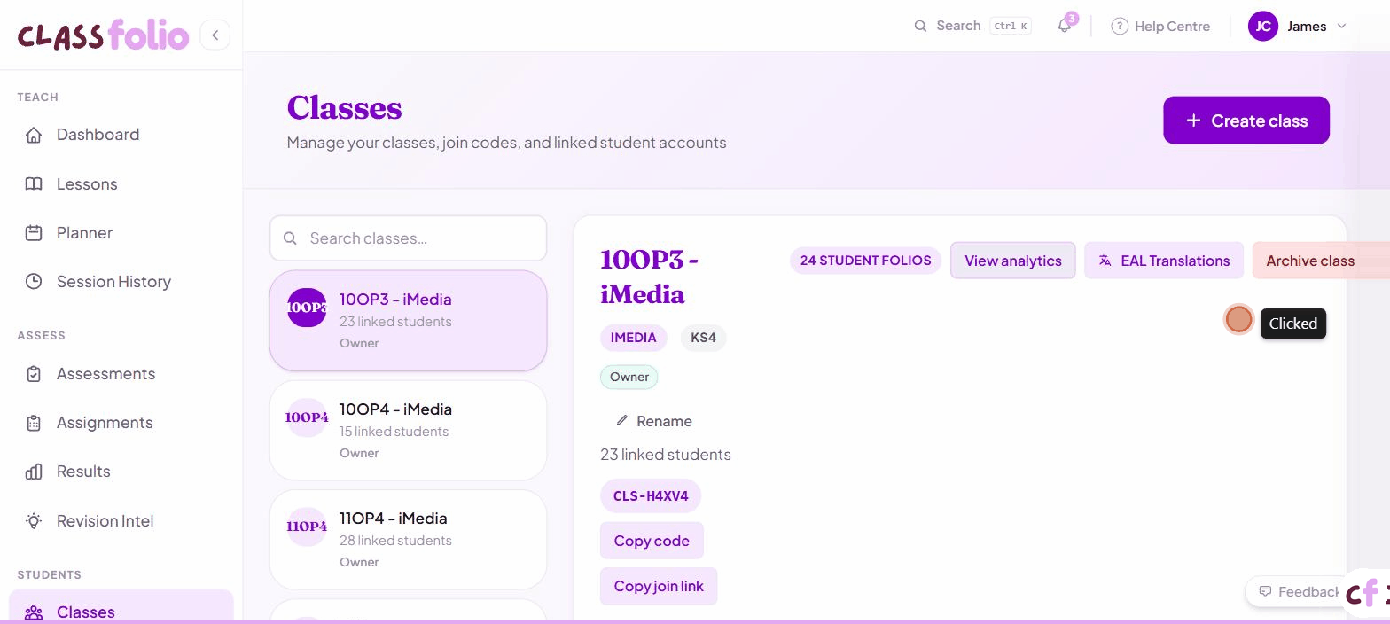Select the 10OP3 – iMedia class card
This screenshot has width=1390, height=624.
tap(408, 321)
